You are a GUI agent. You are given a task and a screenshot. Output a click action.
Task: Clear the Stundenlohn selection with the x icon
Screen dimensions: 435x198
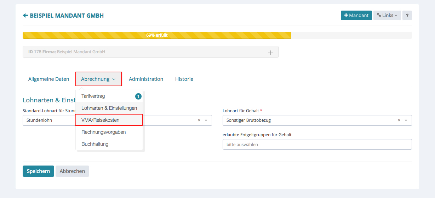coord(199,120)
